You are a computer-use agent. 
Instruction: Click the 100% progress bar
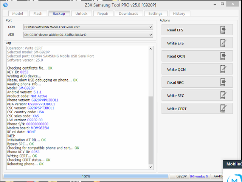click(86, 176)
